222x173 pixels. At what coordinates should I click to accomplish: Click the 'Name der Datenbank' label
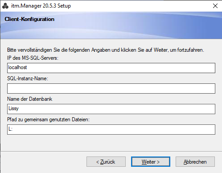tap(30, 99)
